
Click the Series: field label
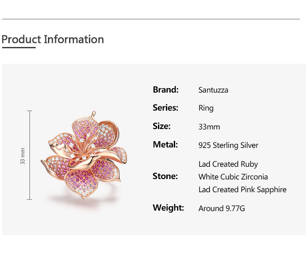[165, 108]
